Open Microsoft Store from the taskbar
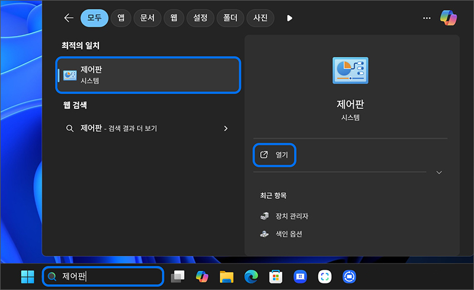The width and height of the screenshot is (474, 290). [276, 276]
